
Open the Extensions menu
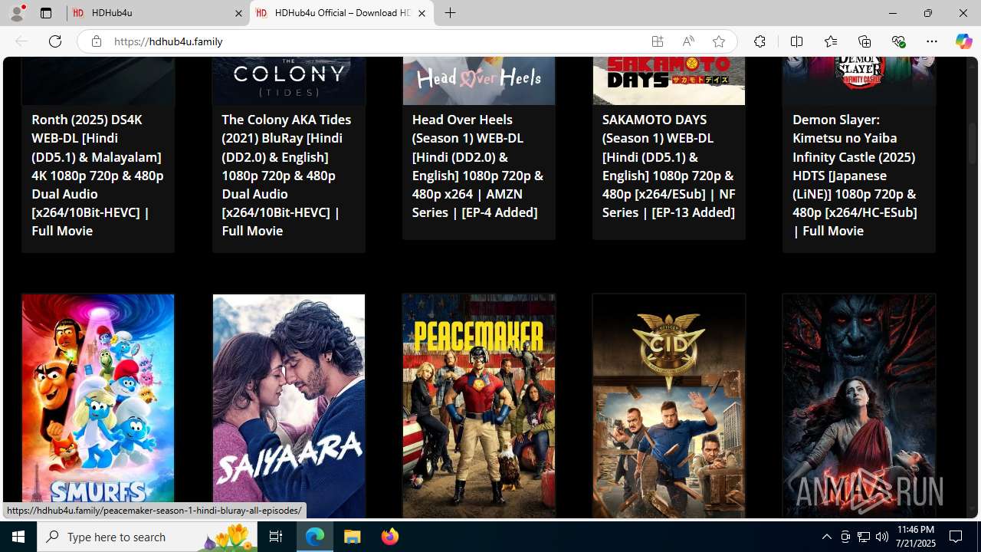coord(760,41)
